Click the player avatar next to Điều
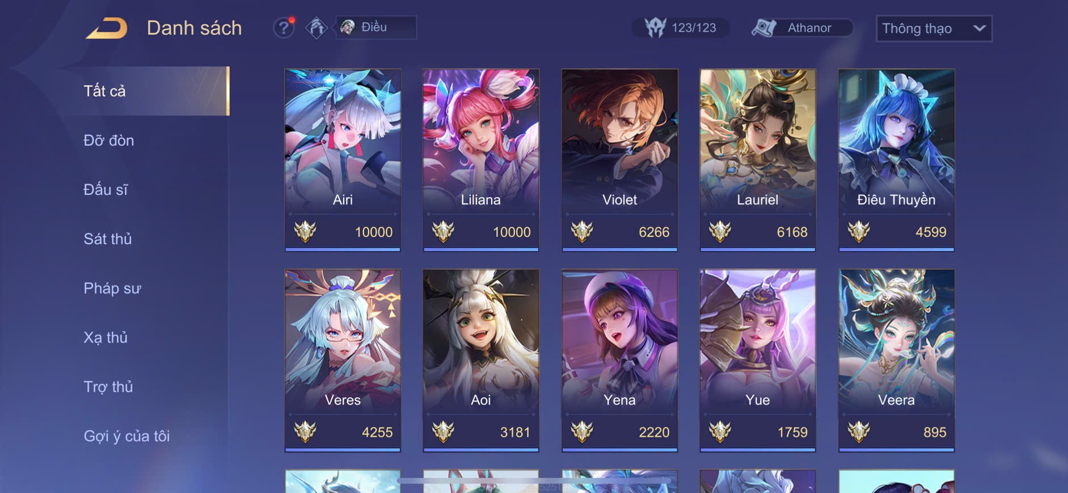Screen dimensions: 1068x493 point(348,27)
